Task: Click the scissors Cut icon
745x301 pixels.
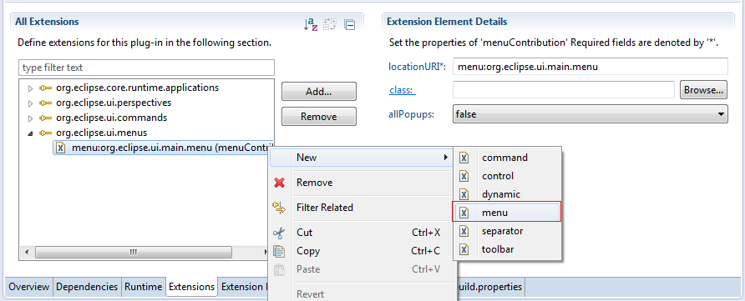Action: pyautogui.click(x=279, y=233)
